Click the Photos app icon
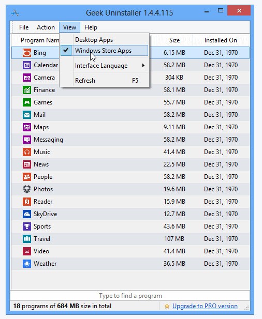 (x=27, y=189)
